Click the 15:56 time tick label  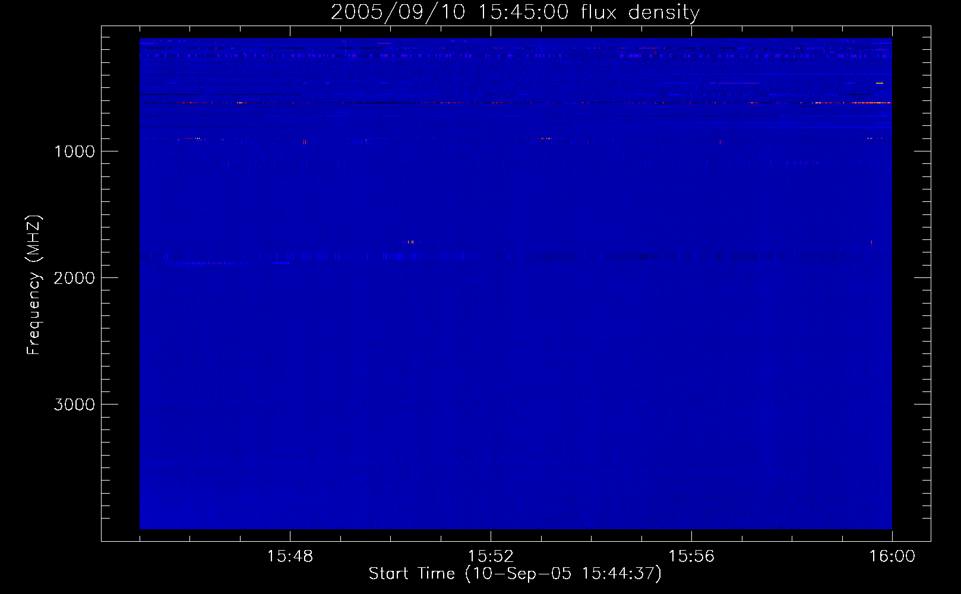pyautogui.click(x=691, y=557)
